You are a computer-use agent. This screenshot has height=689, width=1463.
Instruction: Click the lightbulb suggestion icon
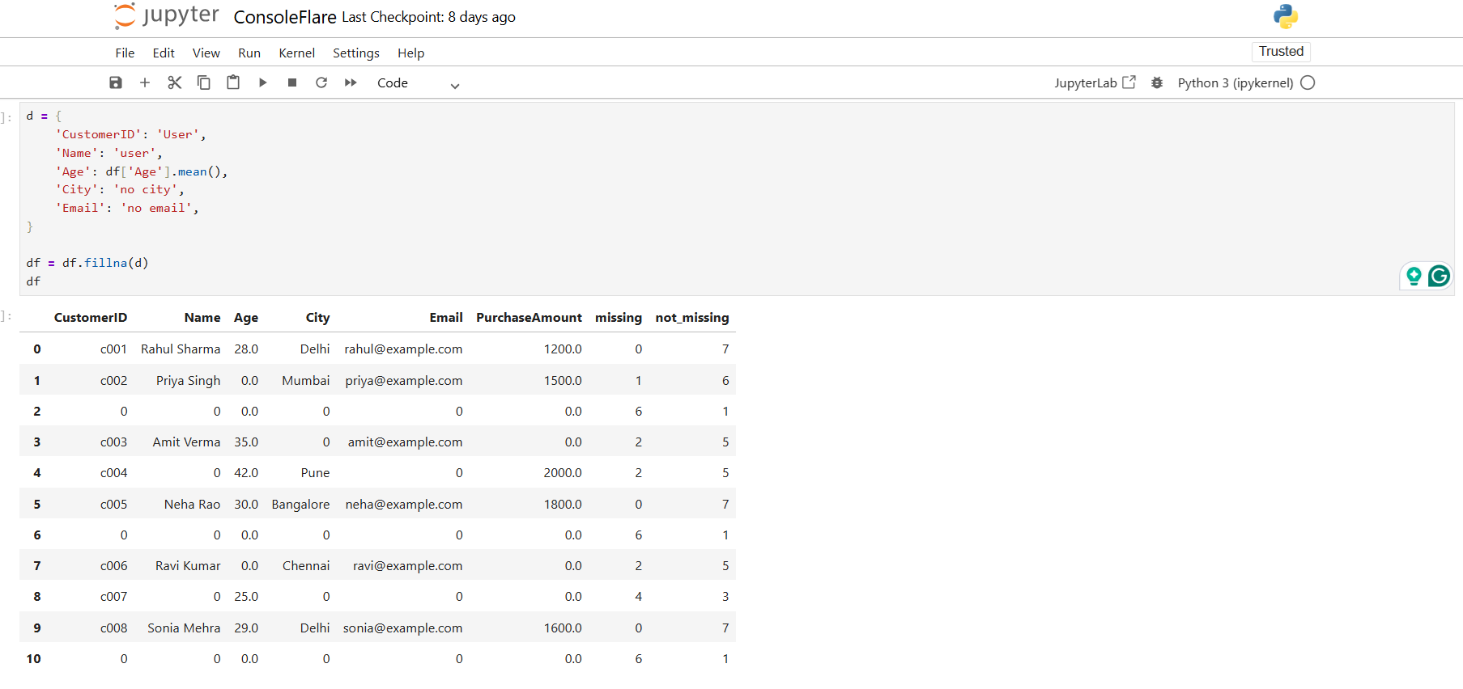[1414, 277]
